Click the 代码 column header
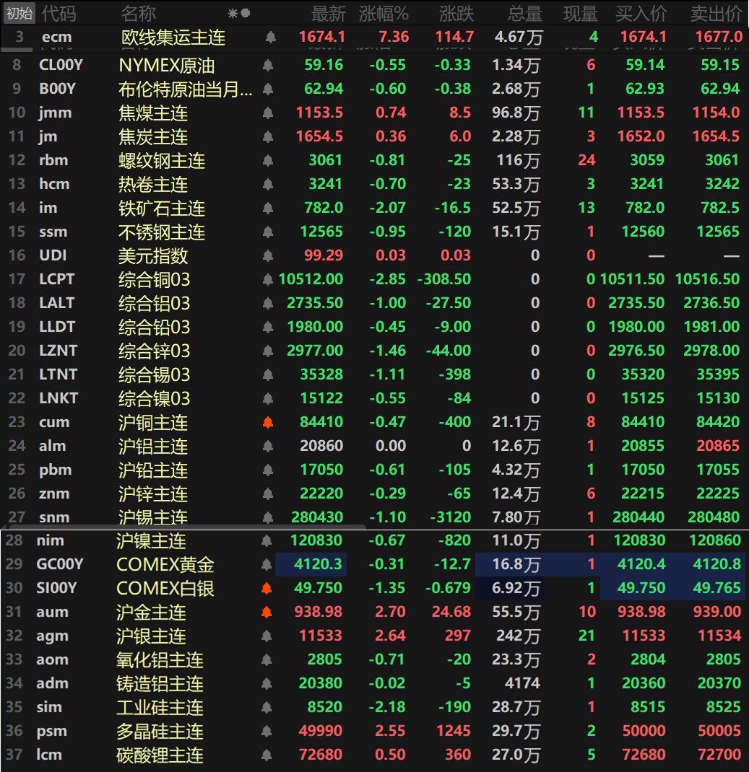This screenshot has height=772, width=749. coord(58,13)
